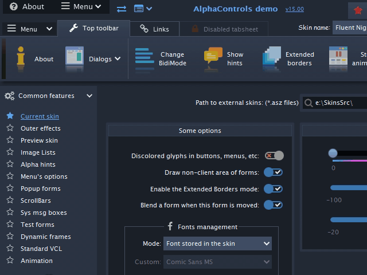Click the star next to Dynamic frames
367x275 pixels.
point(10,236)
